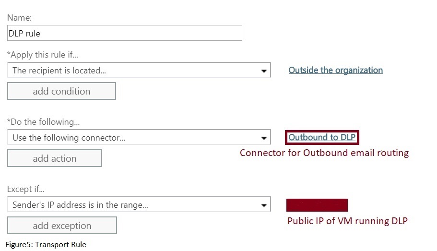Click the 'Figure5: Transport Rule' caption

pos(46,244)
